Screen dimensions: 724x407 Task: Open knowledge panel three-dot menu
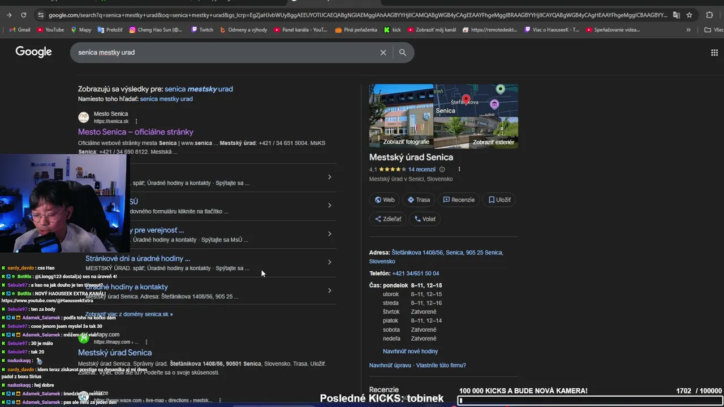click(459, 169)
